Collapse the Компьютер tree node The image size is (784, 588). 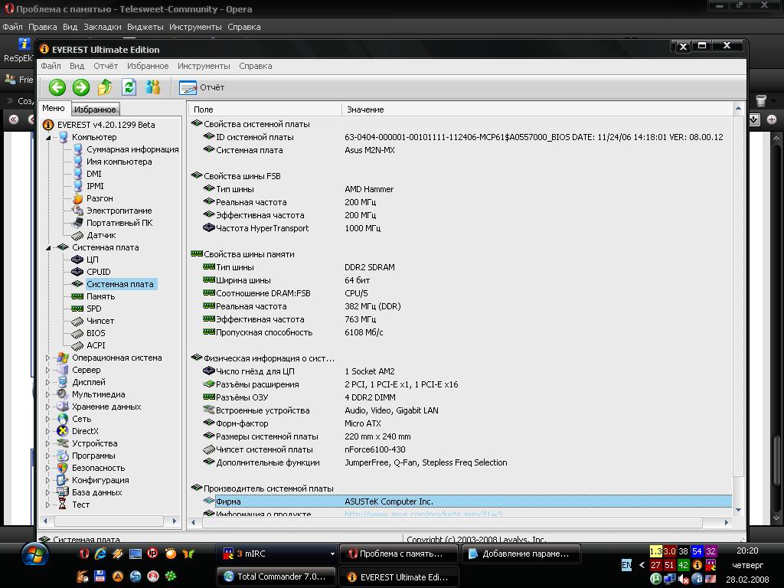(x=48, y=138)
